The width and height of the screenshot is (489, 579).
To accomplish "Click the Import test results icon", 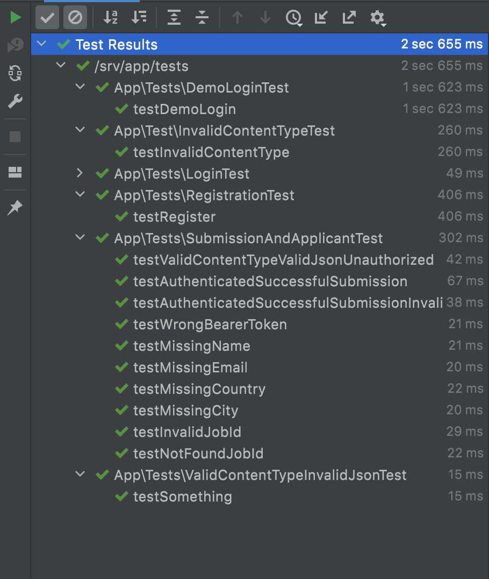I will click(321, 18).
